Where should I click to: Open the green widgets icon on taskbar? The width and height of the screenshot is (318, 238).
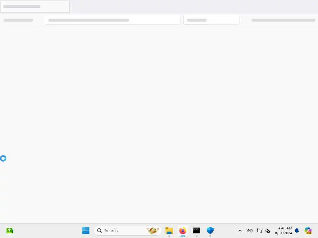click(10, 231)
